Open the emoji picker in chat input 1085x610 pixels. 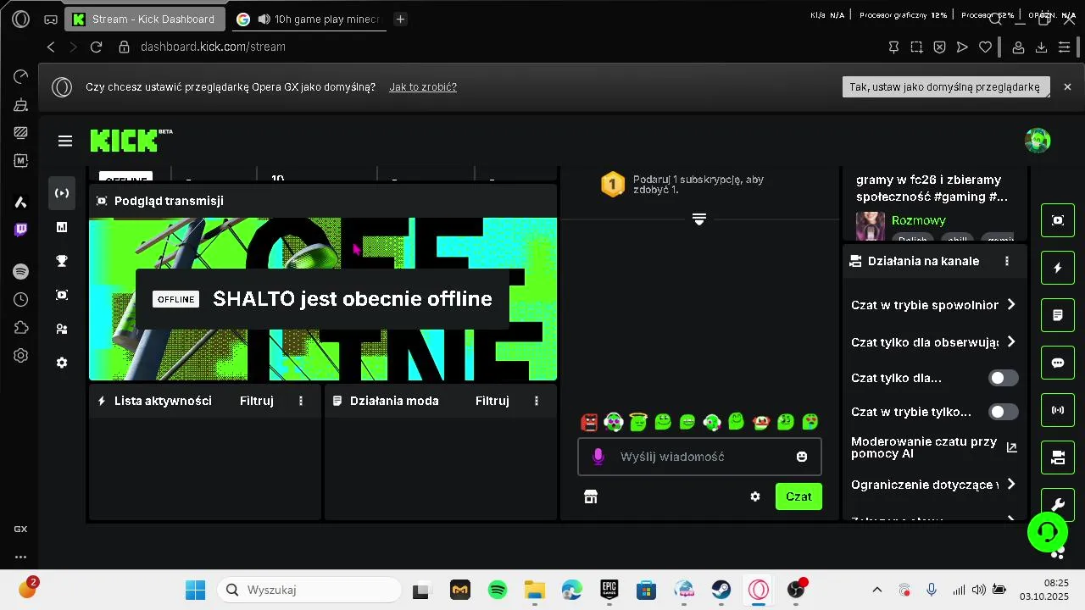pos(802,457)
